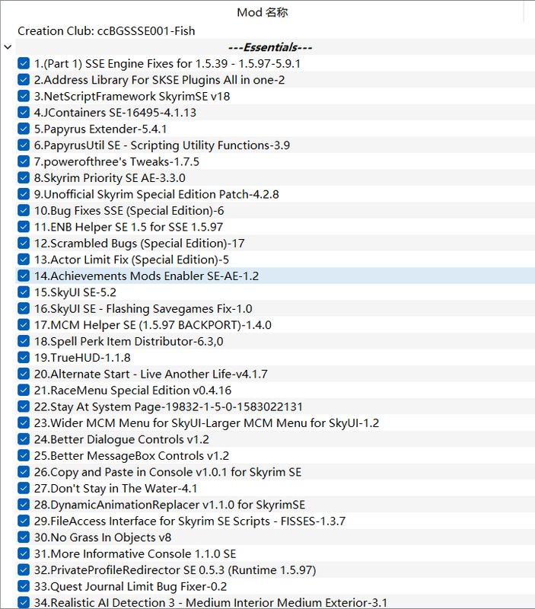The image size is (535, 609).
Task: Disable Quest Journal Limit Bug Fixer checkbox
Action: pyautogui.click(x=24, y=586)
